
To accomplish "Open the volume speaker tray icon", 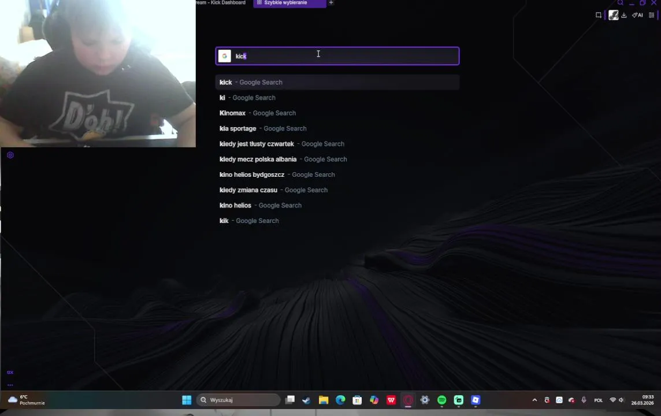I will coord(621,400).
